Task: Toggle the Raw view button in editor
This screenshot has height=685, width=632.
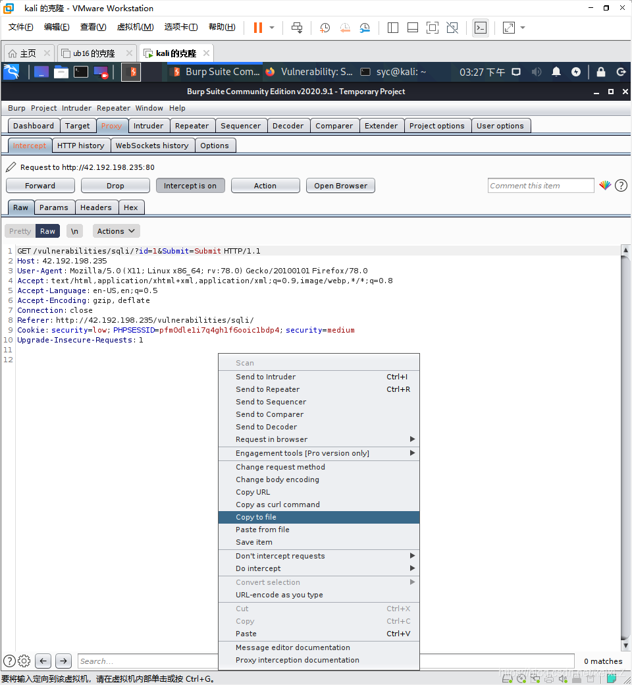Action: coord(47,231)
